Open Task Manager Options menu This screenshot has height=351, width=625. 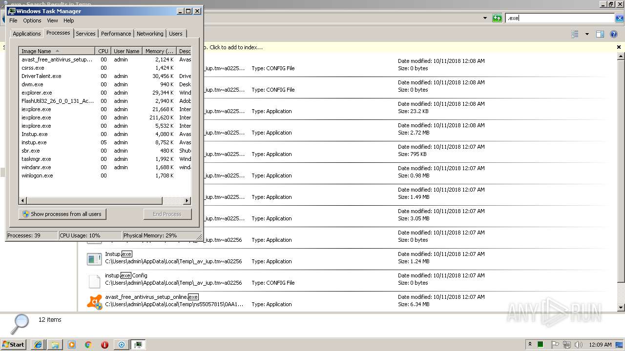(32, 20)
